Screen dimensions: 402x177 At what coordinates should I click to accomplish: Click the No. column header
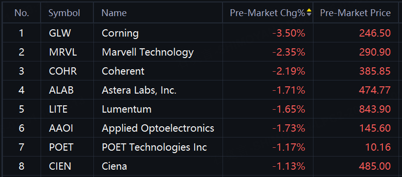(22, 13)
